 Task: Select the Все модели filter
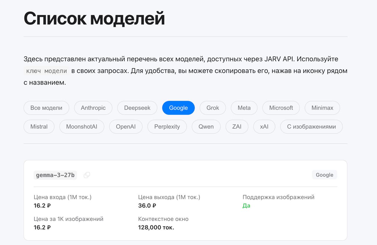pyautogui.click(x=46, y=108)
